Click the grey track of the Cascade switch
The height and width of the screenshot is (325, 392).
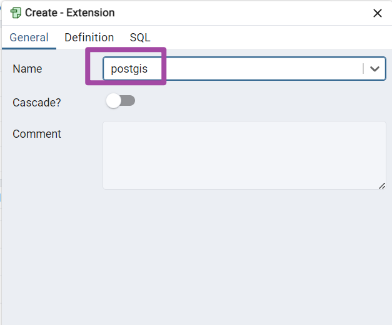click(x=128, y=101)
